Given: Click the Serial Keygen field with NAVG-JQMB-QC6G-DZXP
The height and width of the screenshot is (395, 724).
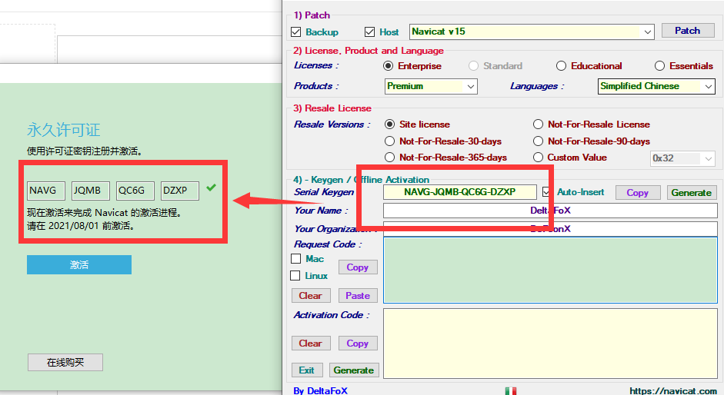Looking at the screenshot, I should pos(460,192).
